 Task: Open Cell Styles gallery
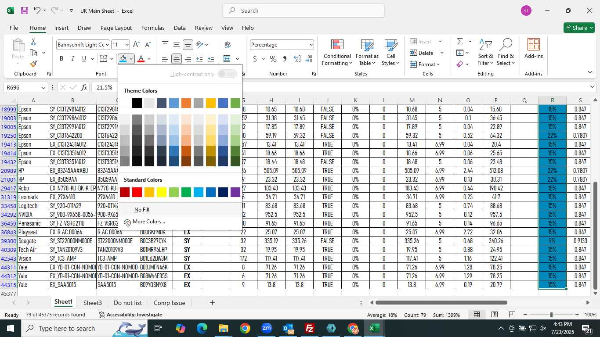coord(390,53)
